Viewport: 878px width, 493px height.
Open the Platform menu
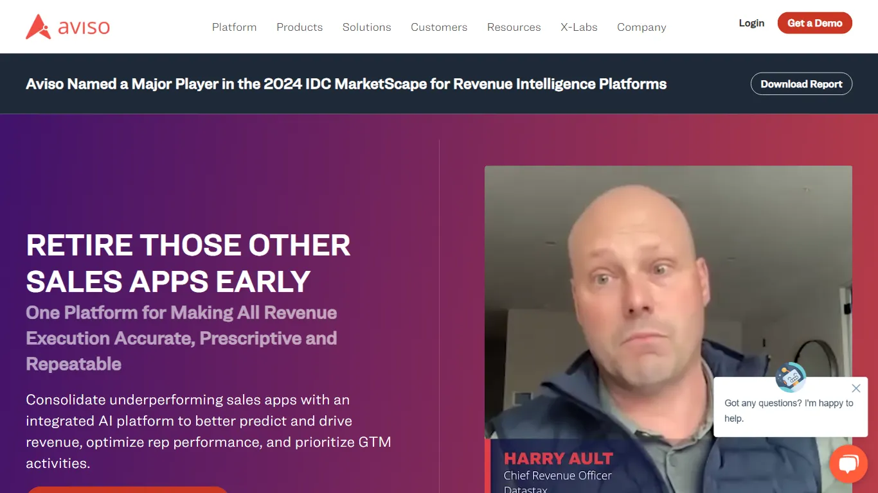pyautogui.click(x=234, y=27)
